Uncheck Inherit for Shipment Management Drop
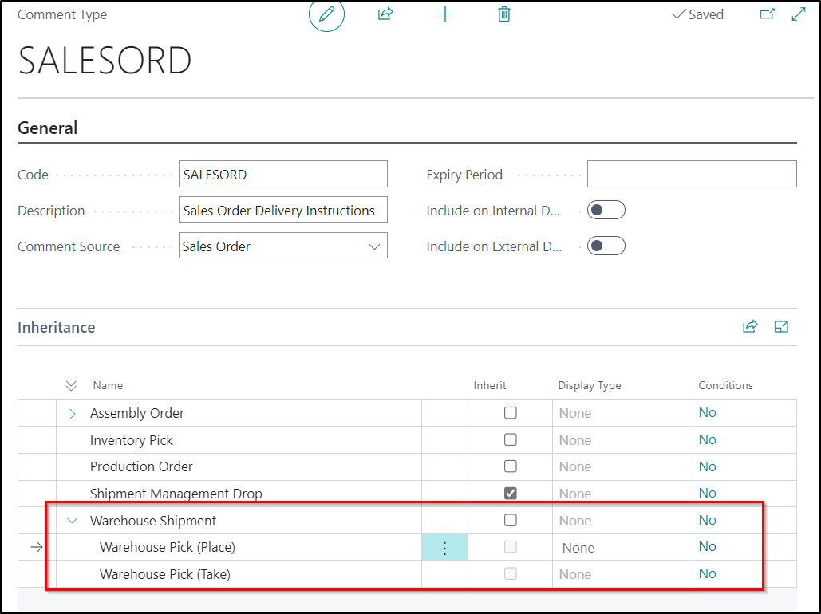The width and height of the screenshot is (821, 614). 511,494
